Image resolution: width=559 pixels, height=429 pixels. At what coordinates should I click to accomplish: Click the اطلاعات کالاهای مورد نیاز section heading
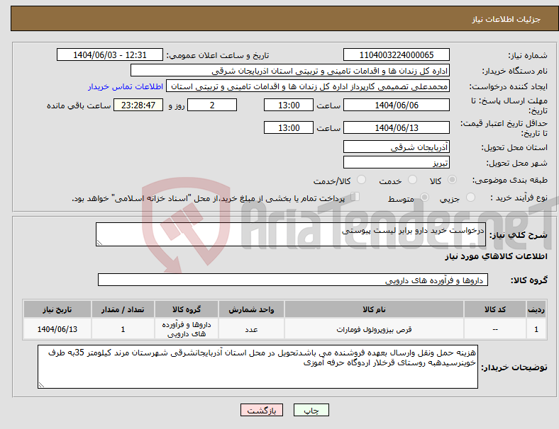pos(496,256)
